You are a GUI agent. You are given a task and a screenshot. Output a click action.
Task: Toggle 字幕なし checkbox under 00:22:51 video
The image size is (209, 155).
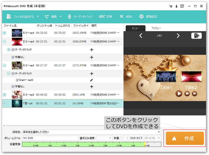click(13, 57)
